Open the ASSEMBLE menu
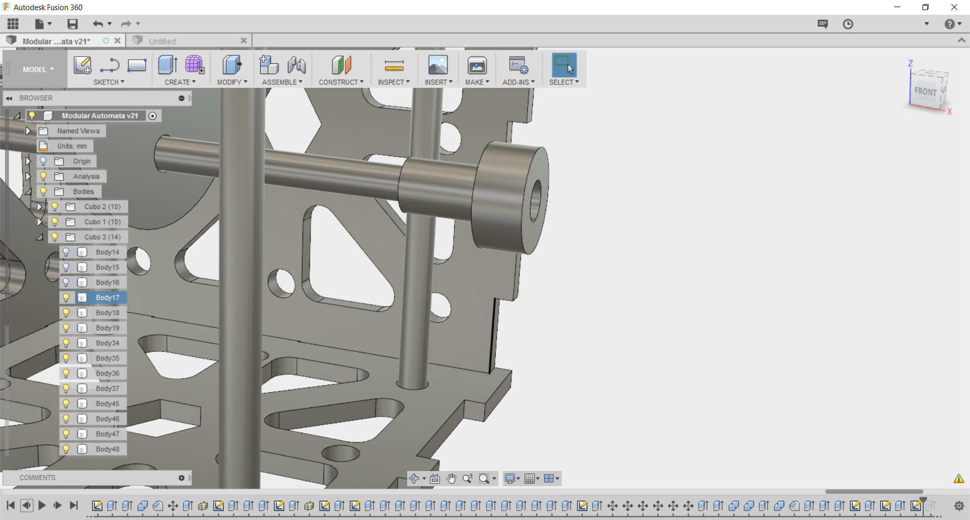Screen dimensions: 970x520 (282, 82)
